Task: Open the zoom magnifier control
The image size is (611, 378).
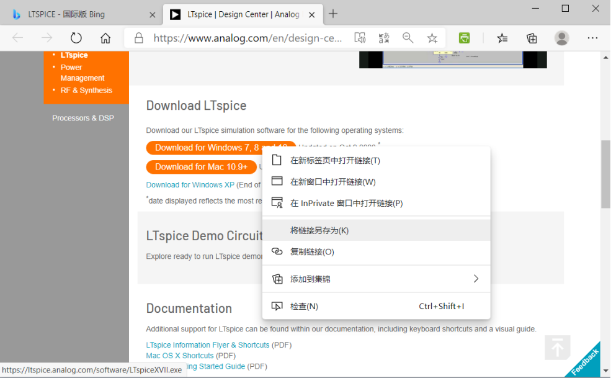Action: (x=408, y=38)
